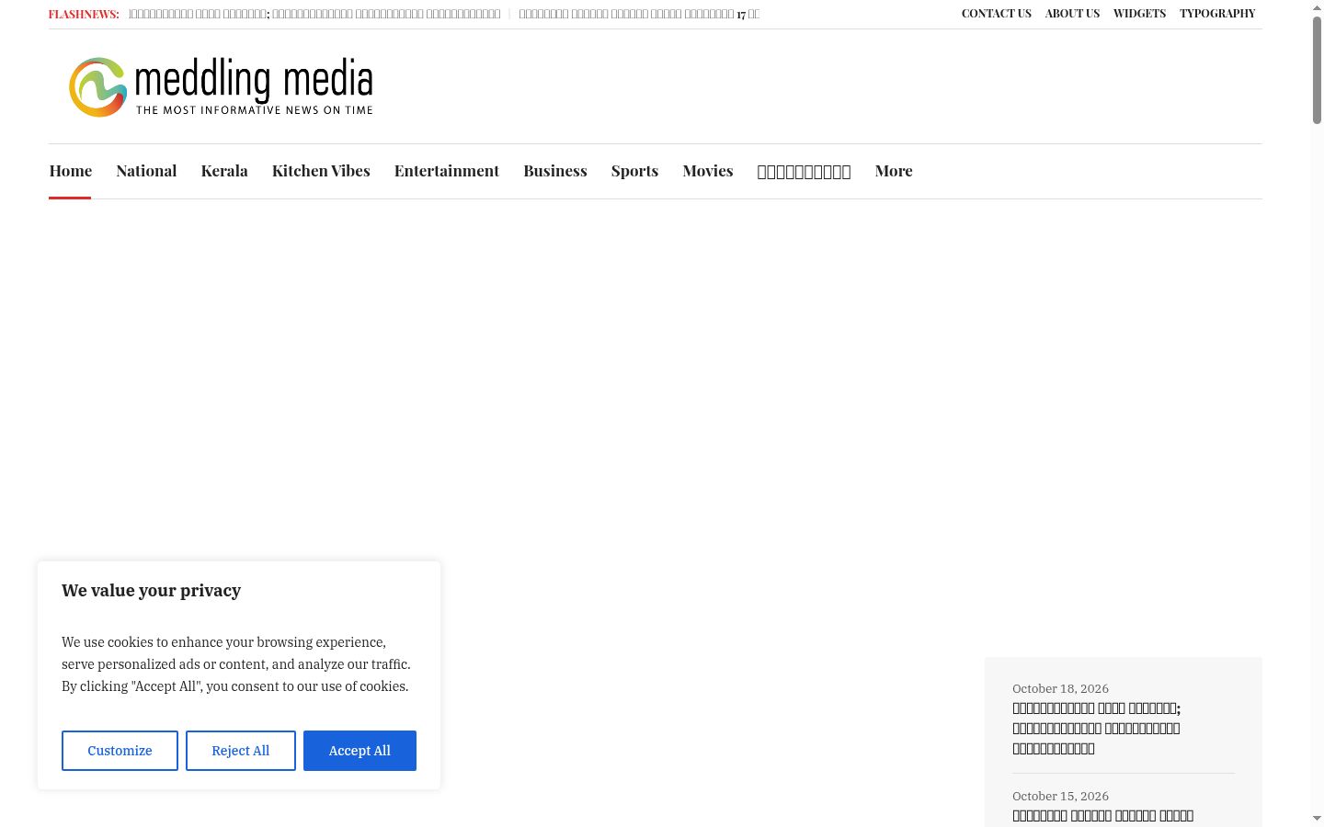Click the scrollbar up arrow
The image size is (1324, 827).
click(1318, 7)
